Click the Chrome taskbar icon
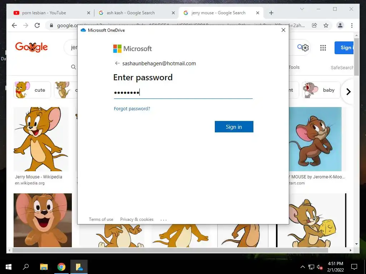The height and width of the screenshot is (274, 366). coord(61,267)
